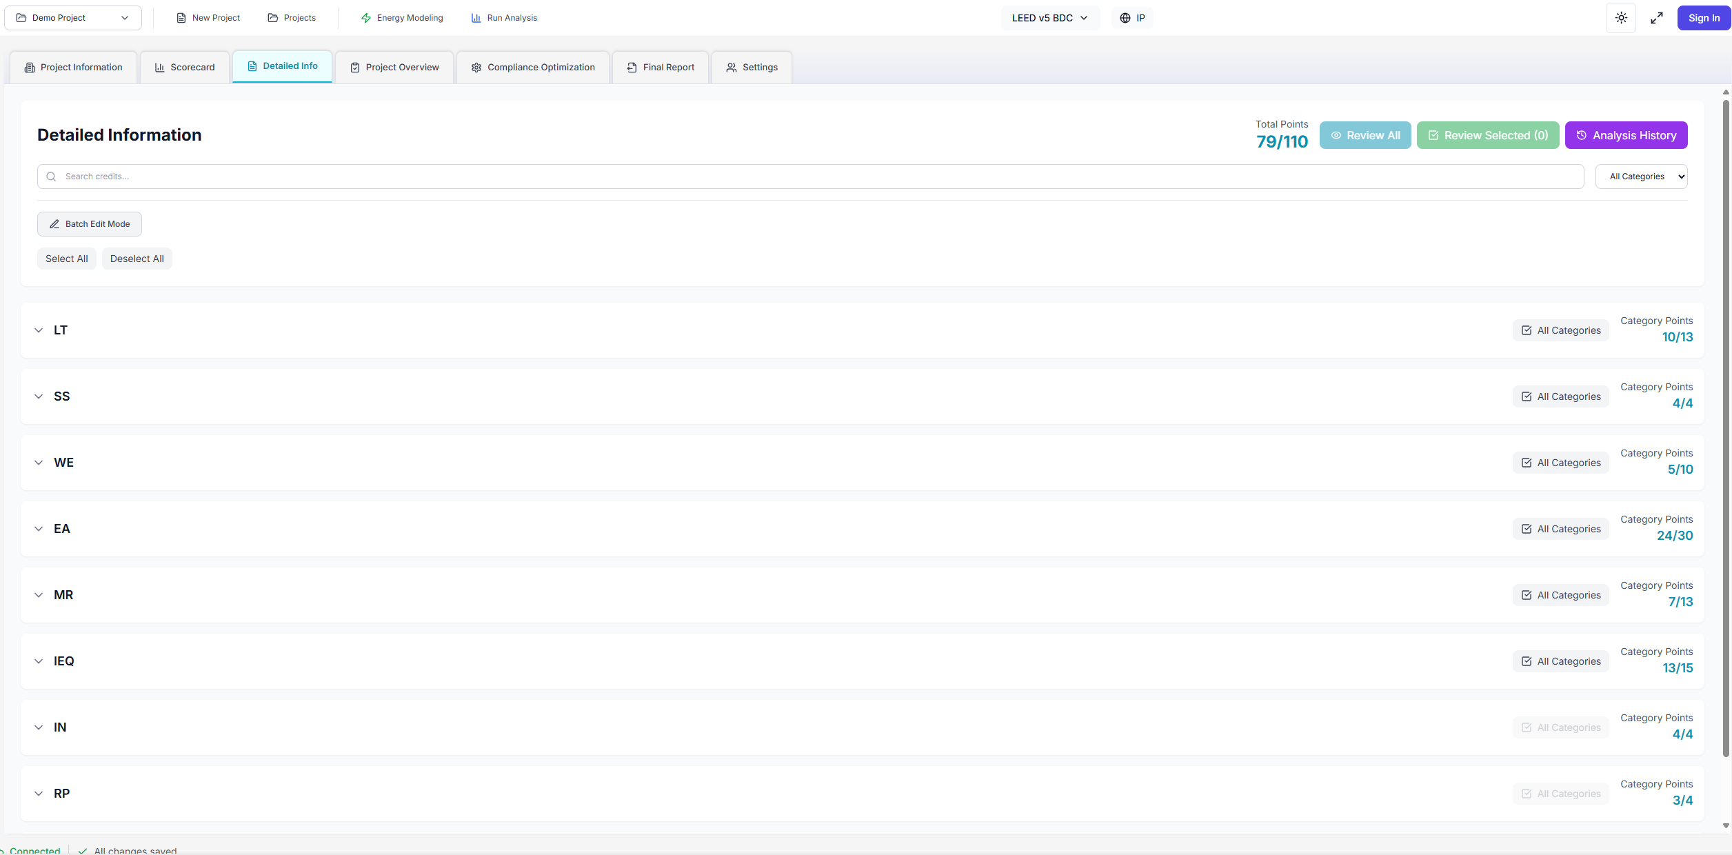Screen dimensions: 1732x855
Task: Click the search magnifier icon in credits field
Action: [51, 177]
